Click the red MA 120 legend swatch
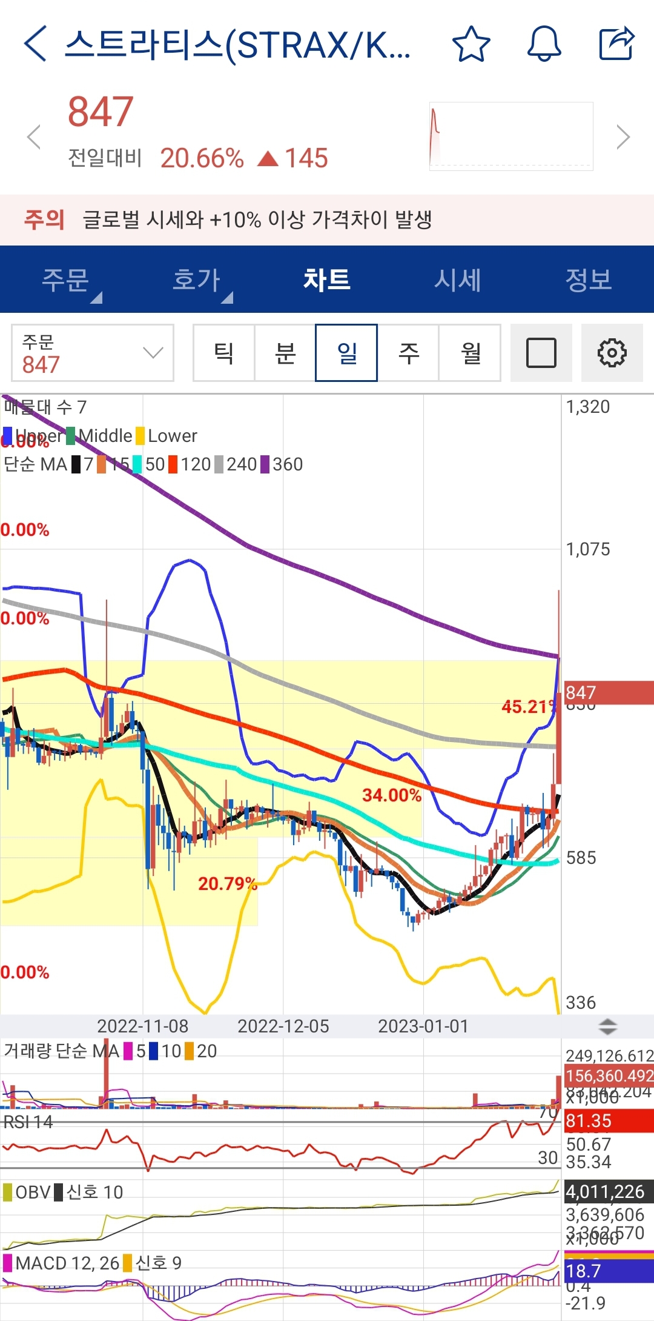The width and height of the screenshot is (654, 1321). [173, 464]
